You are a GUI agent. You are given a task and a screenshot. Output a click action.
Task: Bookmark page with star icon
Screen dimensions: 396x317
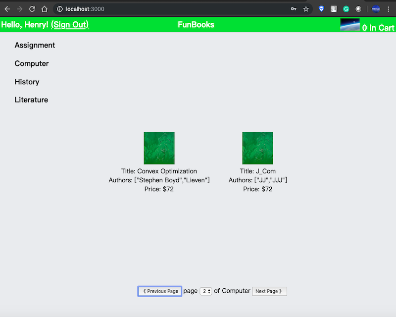(306, 9)
